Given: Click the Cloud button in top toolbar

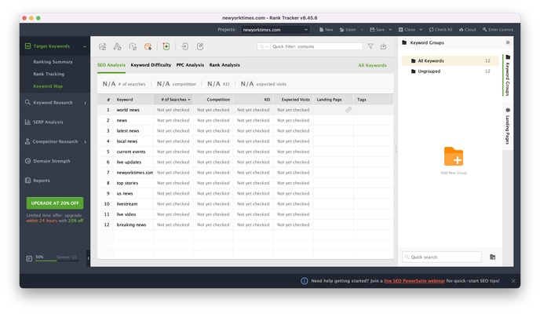Looking at the screenshot, I should [467, 30].
